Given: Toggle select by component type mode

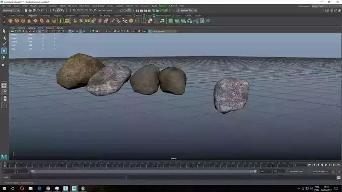Looking at the screenshot, I should (63, 11).
